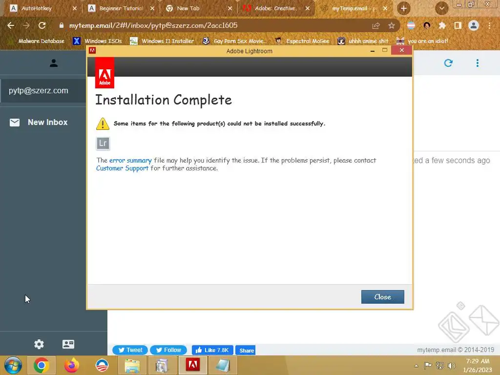500x375 pixels.
Task: Open the Chrome three-dot menu
Action: (x=489, y=25)
